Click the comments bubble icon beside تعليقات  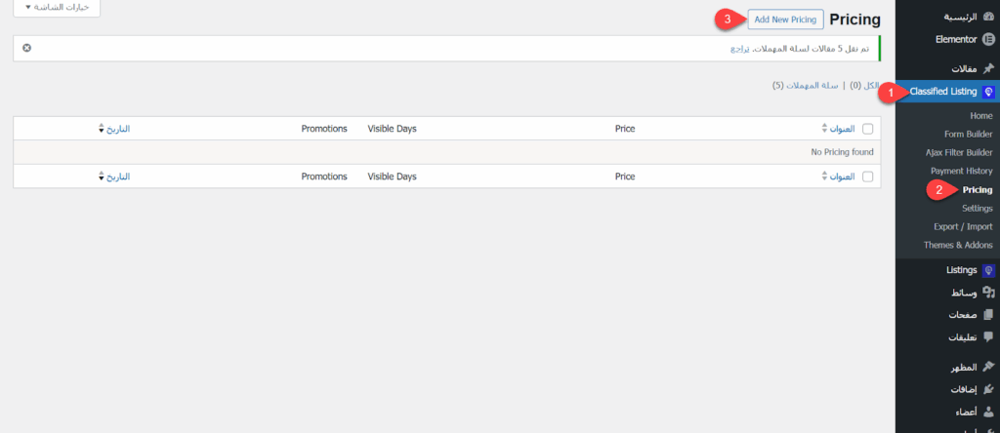coord(988,337)
